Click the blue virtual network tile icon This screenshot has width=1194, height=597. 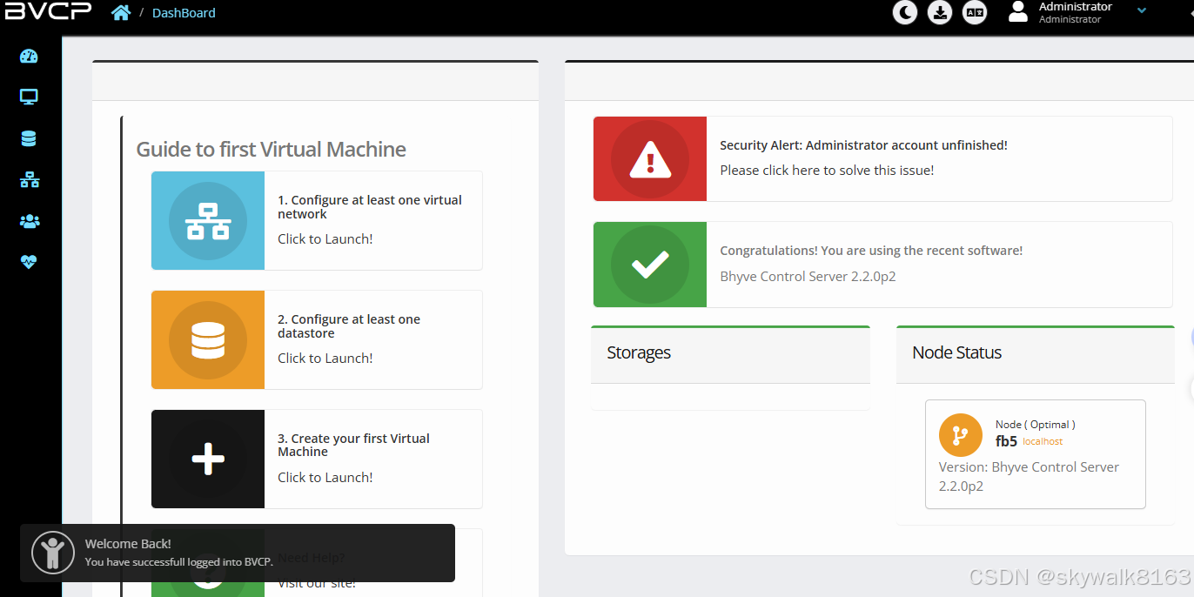208,221
